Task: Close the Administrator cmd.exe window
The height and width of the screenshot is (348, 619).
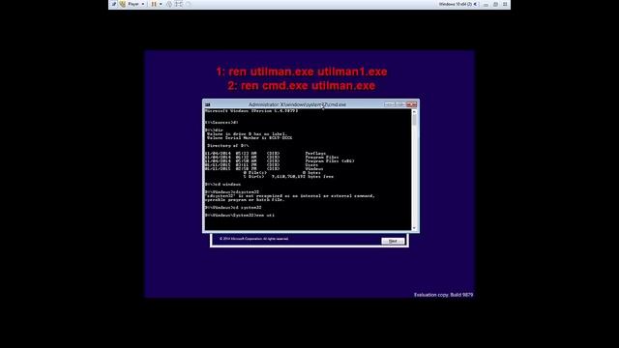Action: click(x=411, y=104)
